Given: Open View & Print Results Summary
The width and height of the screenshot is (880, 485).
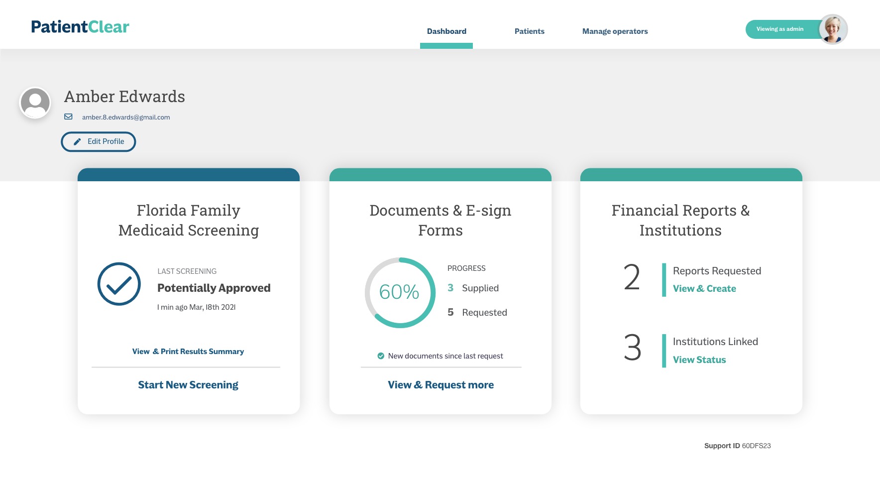Looking at the screenshot, I should (x=188, y=352).
